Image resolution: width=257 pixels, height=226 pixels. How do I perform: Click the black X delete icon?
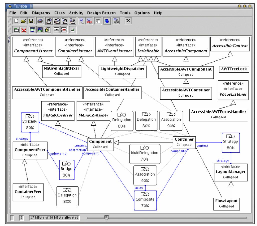128,21
